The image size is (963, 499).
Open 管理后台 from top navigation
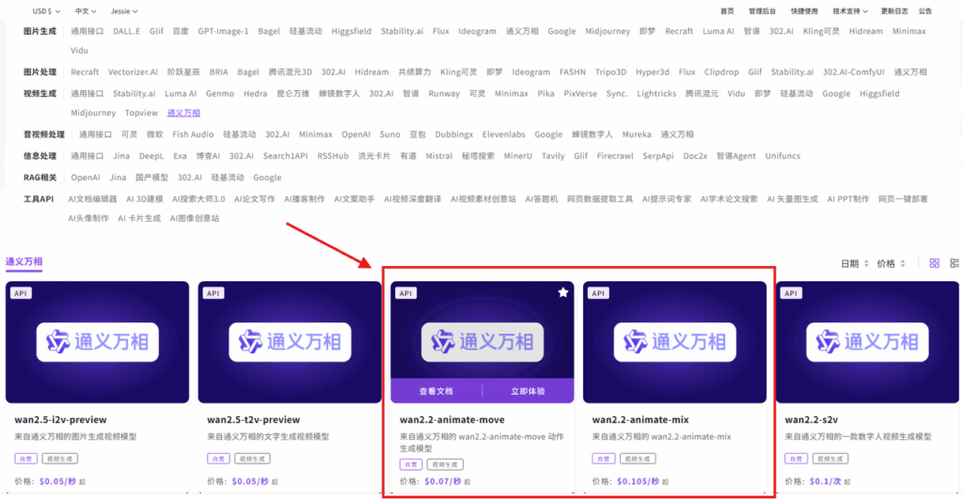point(762,11)
